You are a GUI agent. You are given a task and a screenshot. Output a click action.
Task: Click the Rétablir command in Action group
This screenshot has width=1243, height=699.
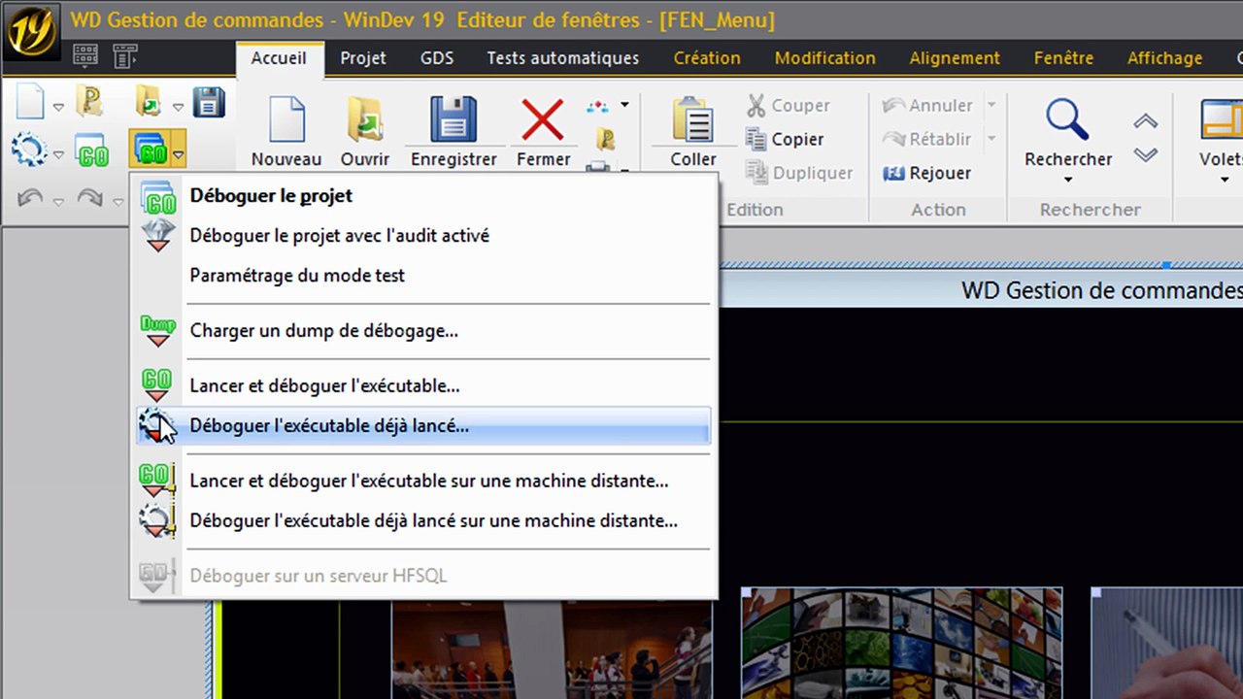click(x=927, y=139)
